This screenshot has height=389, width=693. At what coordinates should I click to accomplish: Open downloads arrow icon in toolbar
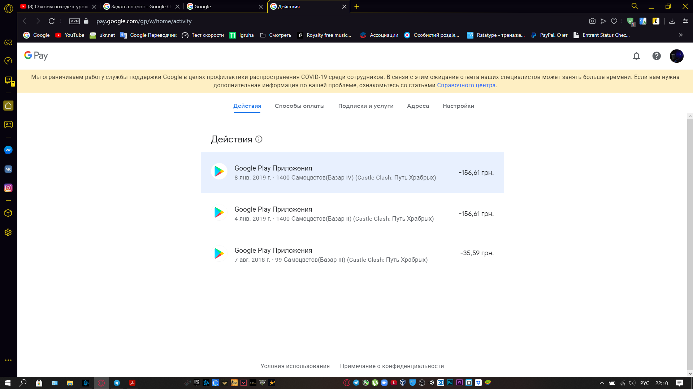pyautogui.click(x=672, y=21)
